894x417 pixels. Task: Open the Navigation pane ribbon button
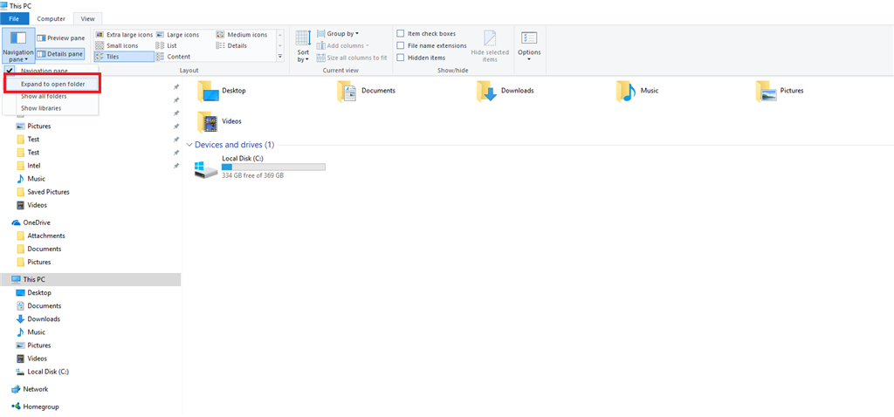[17, 45]
